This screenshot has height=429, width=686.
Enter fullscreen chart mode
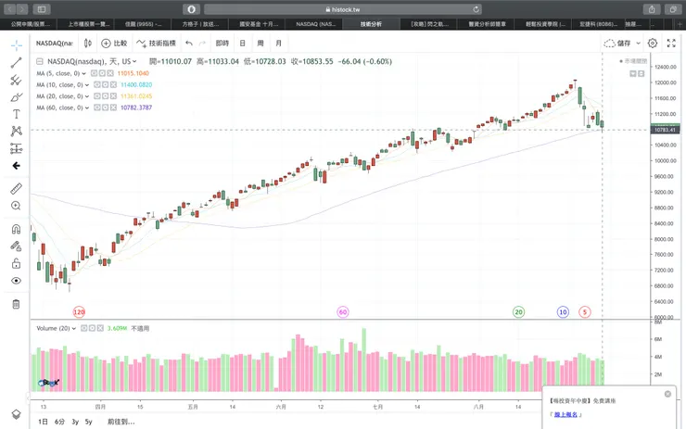671,43
